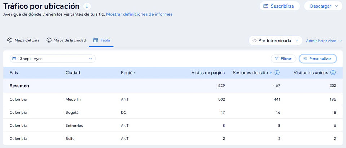Click the info icon next to Sesiones del sitio
This screenshot has height=148, width=346.
277,73
